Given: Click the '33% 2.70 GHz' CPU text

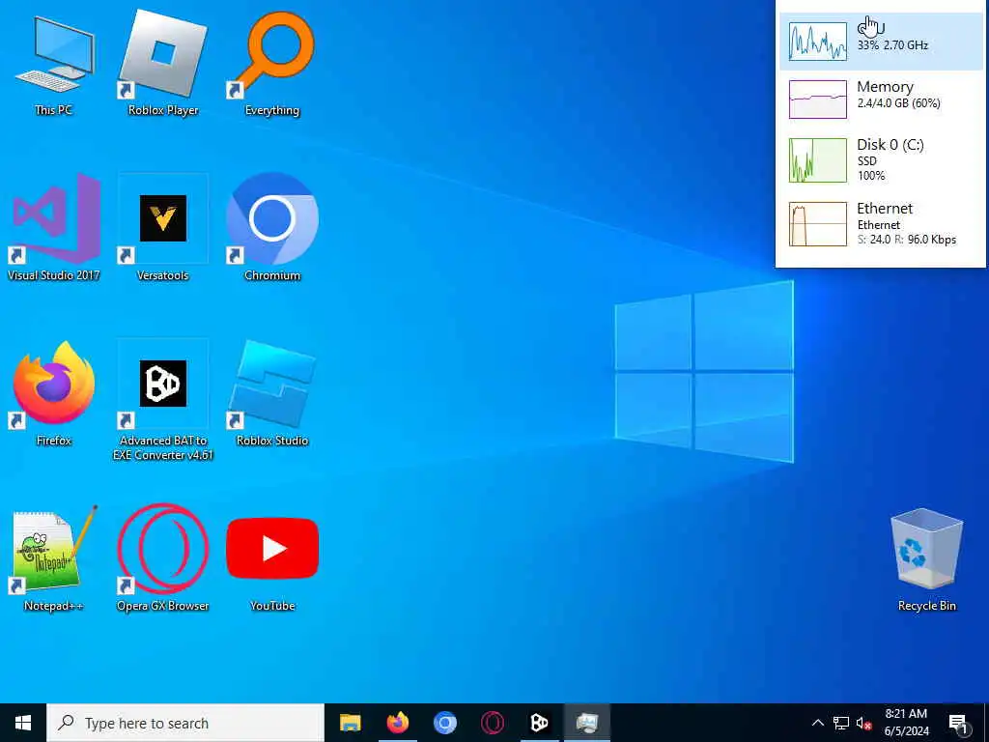Looking at the screenshot, I should (892, 45).
